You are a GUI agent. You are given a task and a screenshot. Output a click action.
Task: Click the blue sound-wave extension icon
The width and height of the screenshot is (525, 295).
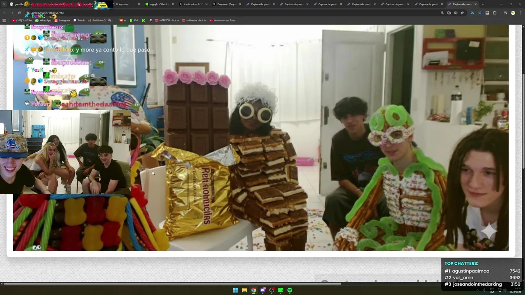[x=479, y=13]
